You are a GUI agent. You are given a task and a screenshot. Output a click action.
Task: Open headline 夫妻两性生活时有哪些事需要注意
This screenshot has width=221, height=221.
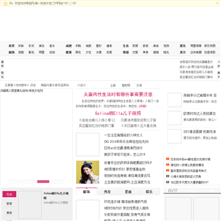(x=118, y=95)
